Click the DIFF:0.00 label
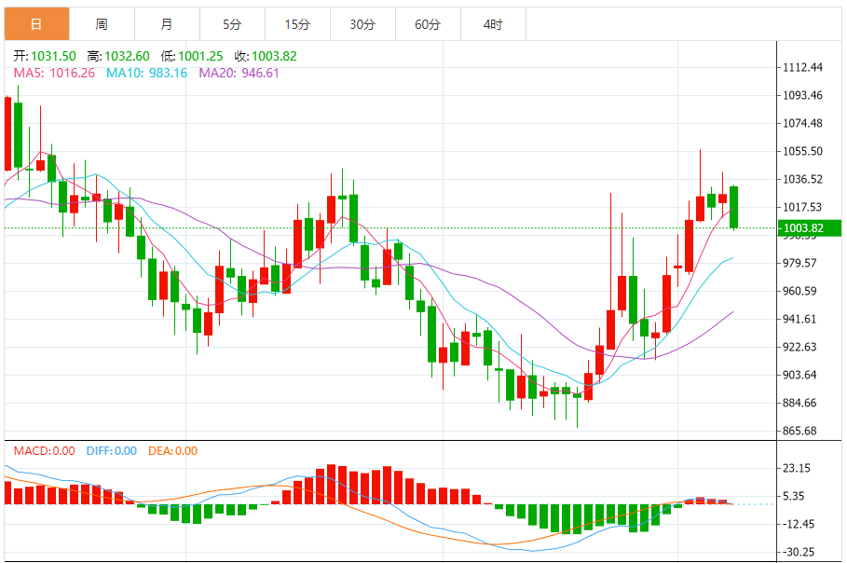Screen dimensions: 847x563 pos(112,450)
